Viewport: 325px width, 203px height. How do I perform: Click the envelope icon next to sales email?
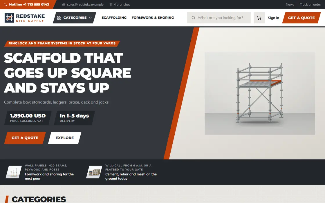(64, 5)
